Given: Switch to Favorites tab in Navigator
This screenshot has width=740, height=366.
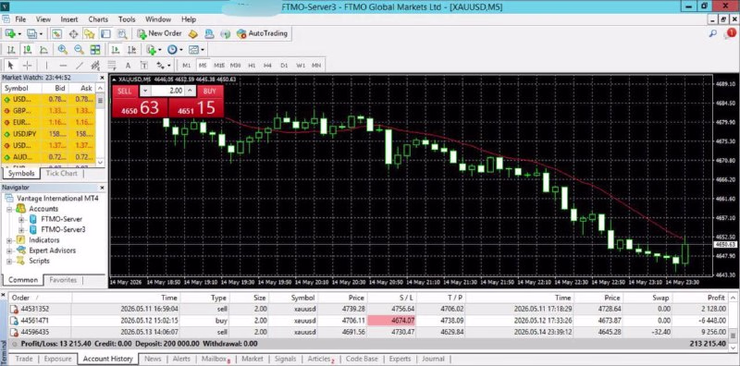Looking at the screenshot, I should click(63, 280).
